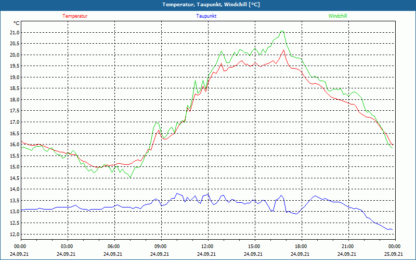Click the 03:00 time axis label
This screenshot has height=260, width=416.
(x=67, y=246)
